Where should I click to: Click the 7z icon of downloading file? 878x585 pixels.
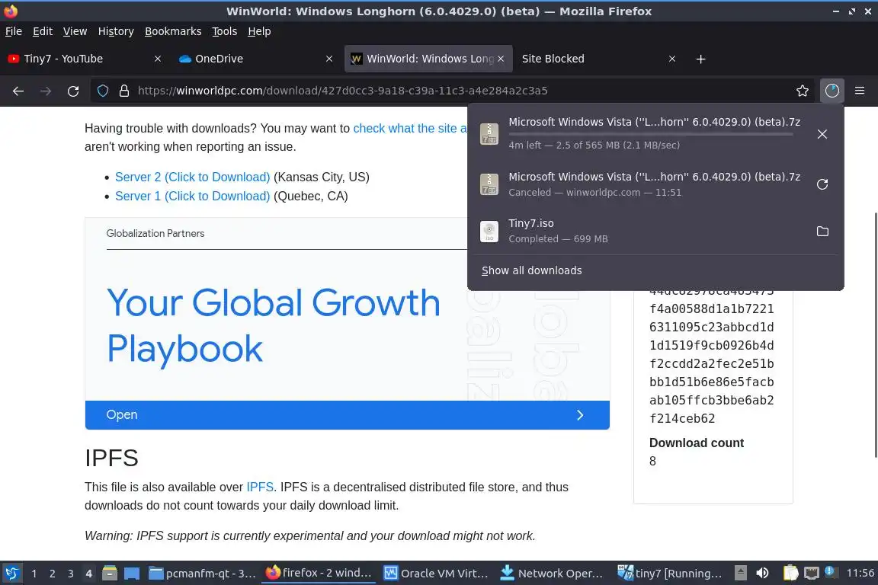coord(489,134)
